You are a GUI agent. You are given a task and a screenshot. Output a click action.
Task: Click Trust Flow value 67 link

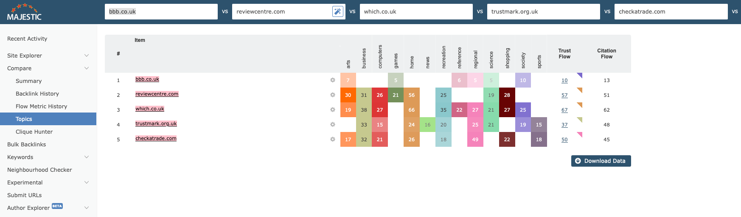(x=564, y=110)
